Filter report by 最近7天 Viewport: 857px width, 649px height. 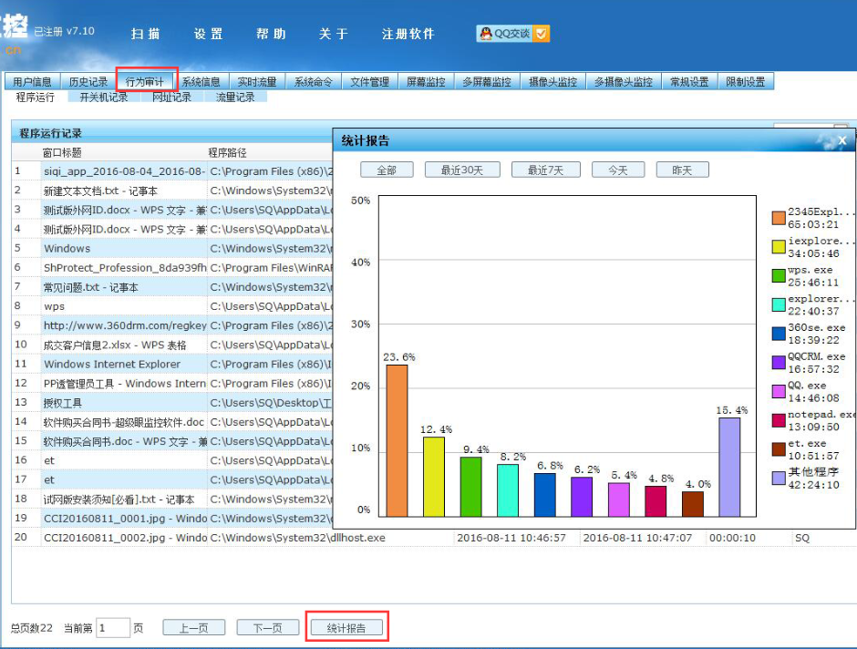(x=545, y=170)
